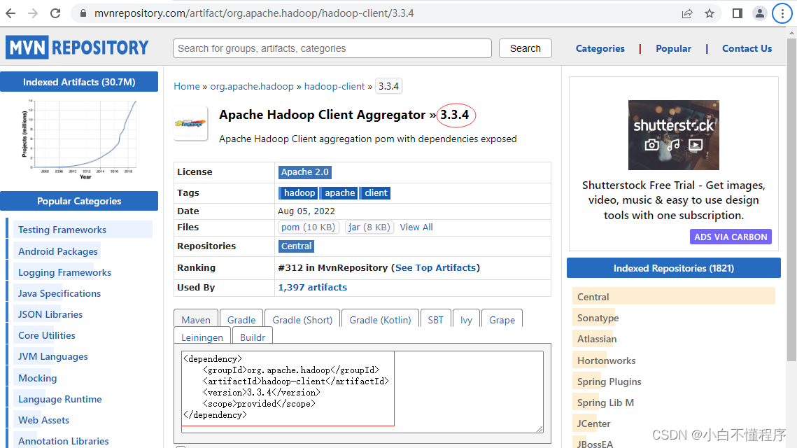Click the Search button

click(x=525, y=48)
